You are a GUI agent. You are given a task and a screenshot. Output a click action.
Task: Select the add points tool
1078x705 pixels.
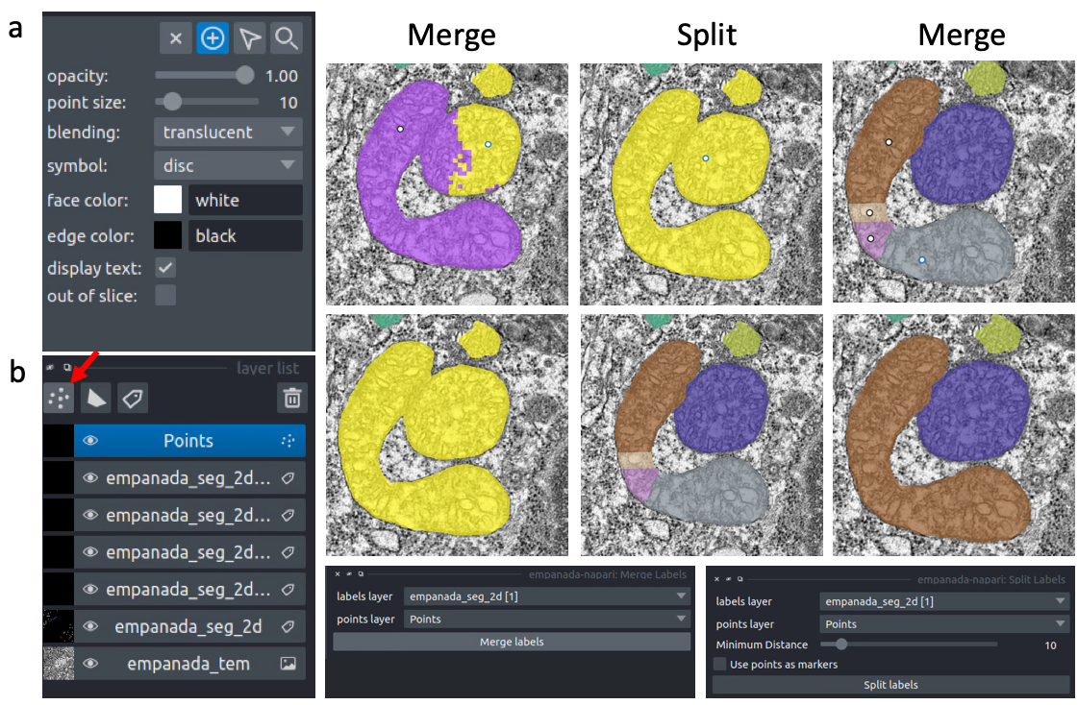(x=213, y=38)
